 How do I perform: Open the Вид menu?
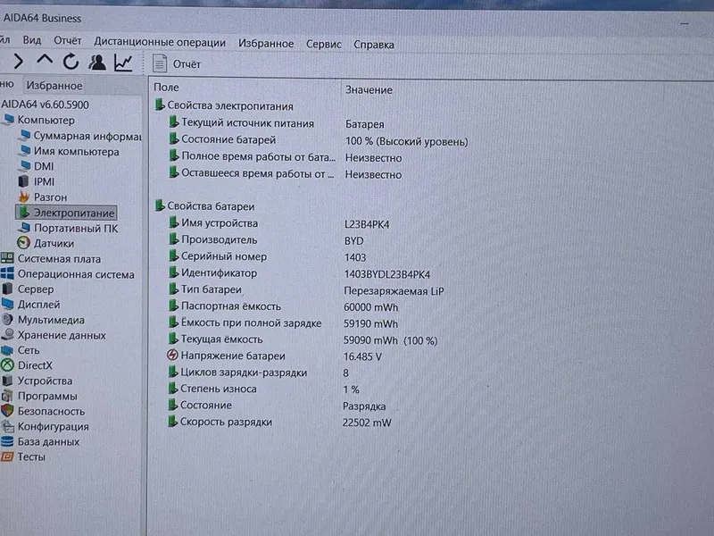point(32,40)
